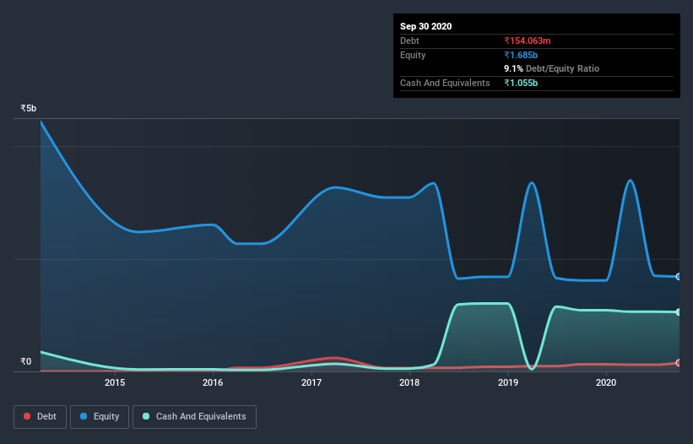Screen dimensions: 693x444
Task: Select the teal Cash endpoint marker
Action: tap(679, 312)
